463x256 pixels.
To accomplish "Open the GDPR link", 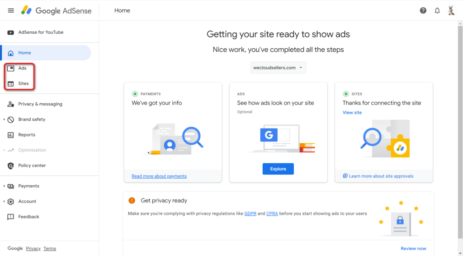I will [250, 214].
